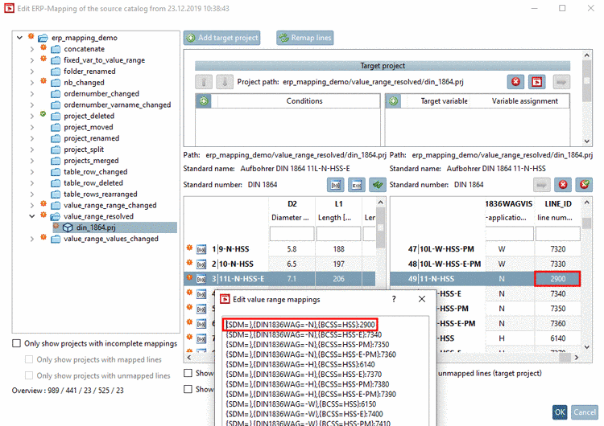604x426 pixels.
Task: Click the filter field under L1 column
Action: [x=338, y=234]
